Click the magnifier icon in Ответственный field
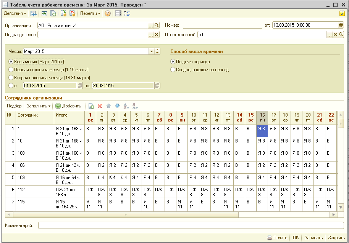Viewport: 349px width, 243px height. (341, 34)
